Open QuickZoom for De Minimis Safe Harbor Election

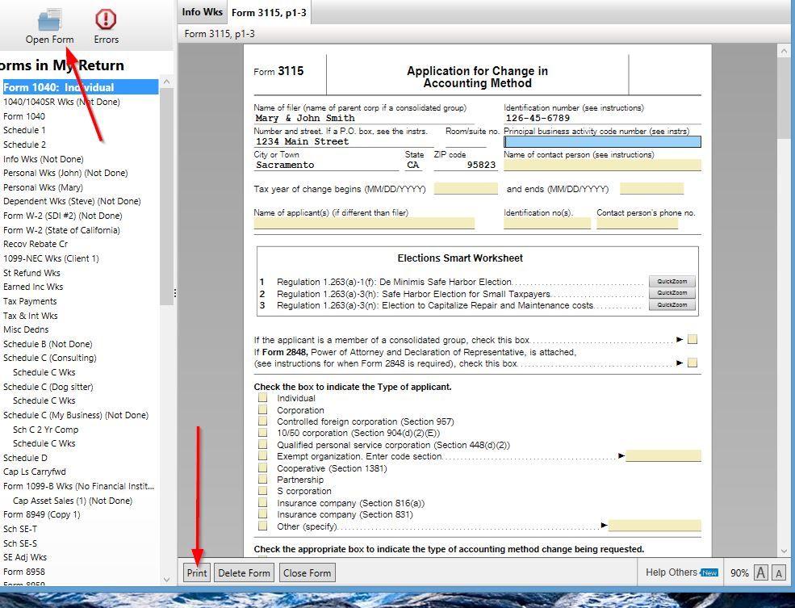pyautogui.click(x=672, y=282)
